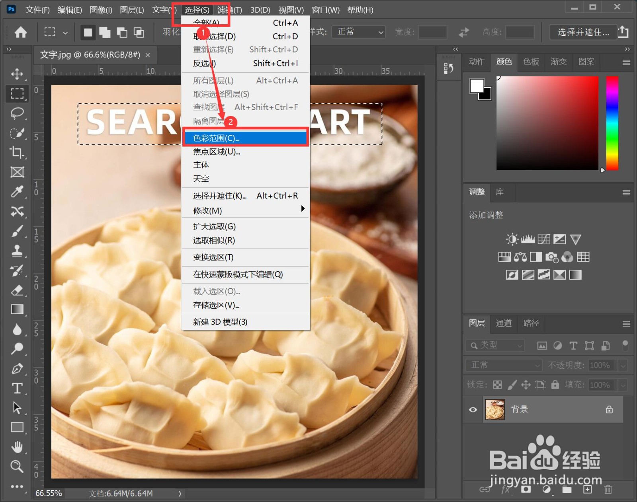637x502 pixels.
Task: Select the Rectangular Marquee tool
Action: coord(17,93)
